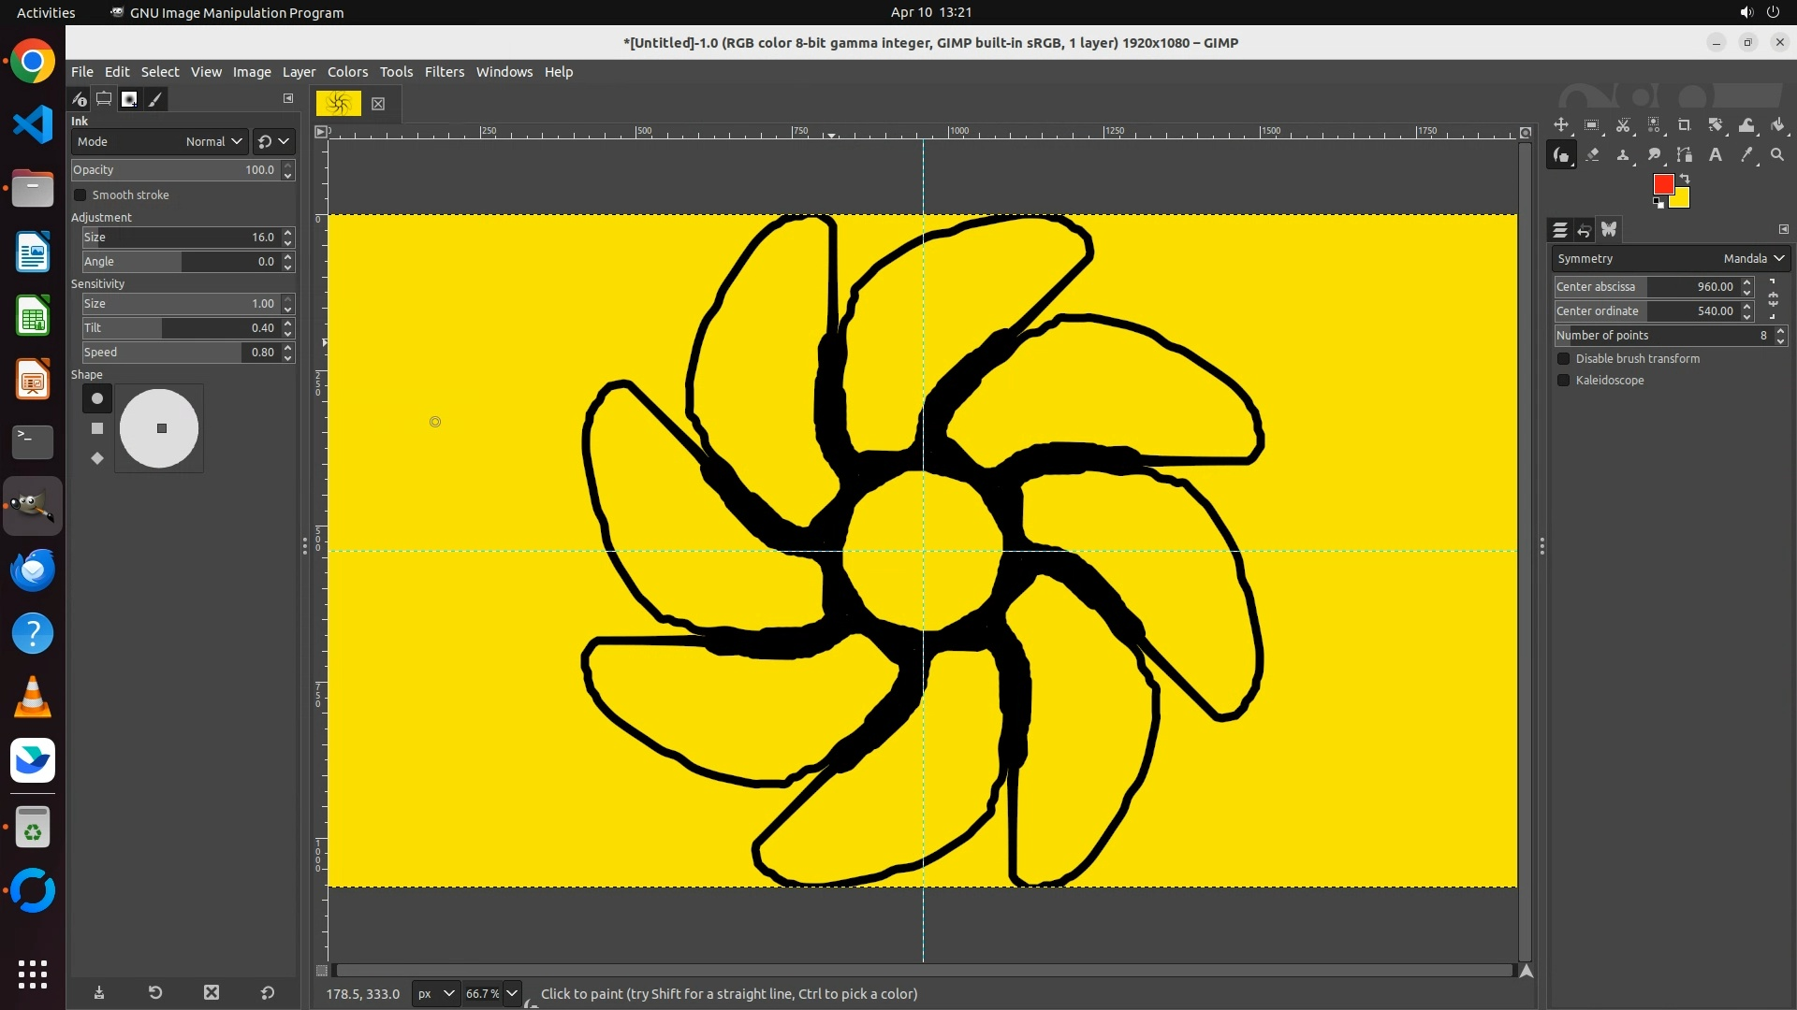Select the Color Picker eyedropper tool
This screenshot has width=1797, height=1010.
pyautogui.click(x=1746, y=155)
